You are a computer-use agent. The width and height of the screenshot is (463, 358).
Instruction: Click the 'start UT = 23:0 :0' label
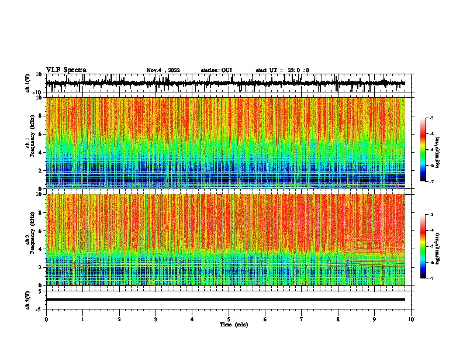pos(282,70)
